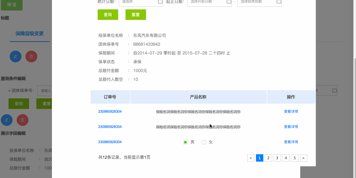Viewport: 356px width, 178px height.
Task: Click the blue edit icon under 保障层级变更
Action: tap(16, 57)
